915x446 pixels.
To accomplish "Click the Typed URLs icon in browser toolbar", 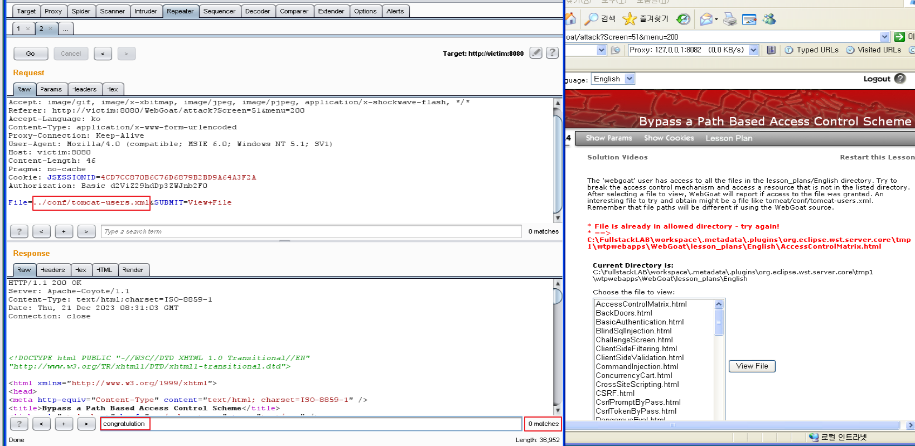I will [789, 50].
